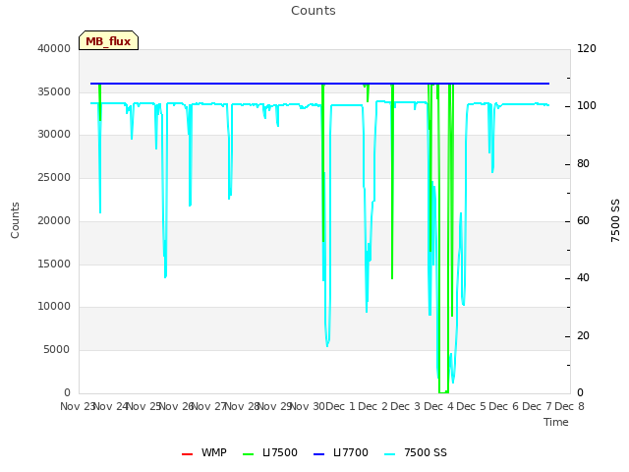Click the 100 right axis tick label

587,106
